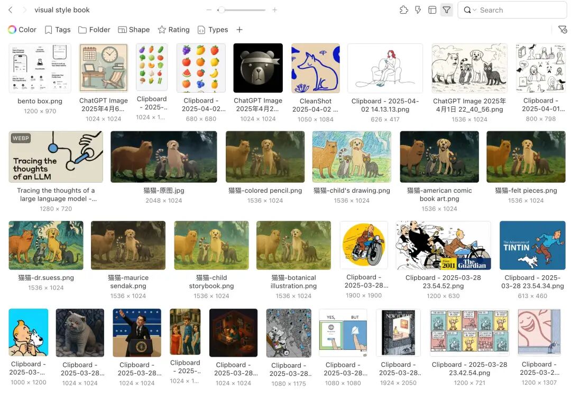Image resolution: width=571 pixels, height=397 pixels.
Task: Select the fruit icons grid thumbnail
Action: click(x=201, y=68)
